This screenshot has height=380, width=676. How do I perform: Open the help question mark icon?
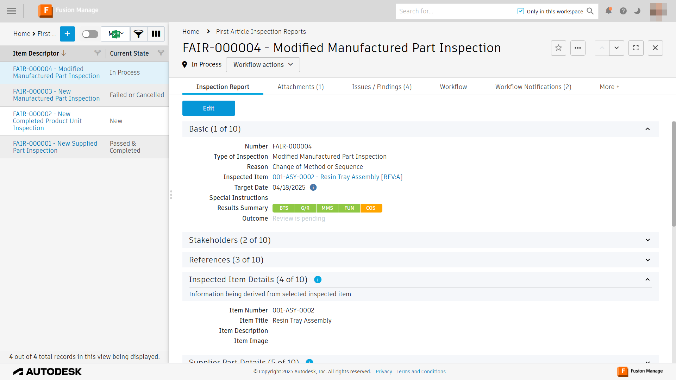623,11
